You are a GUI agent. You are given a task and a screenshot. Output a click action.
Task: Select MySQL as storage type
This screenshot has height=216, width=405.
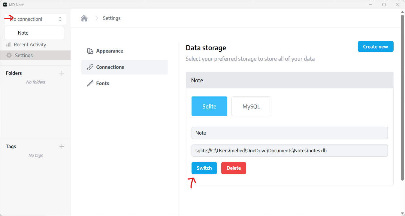pos(251,106)
